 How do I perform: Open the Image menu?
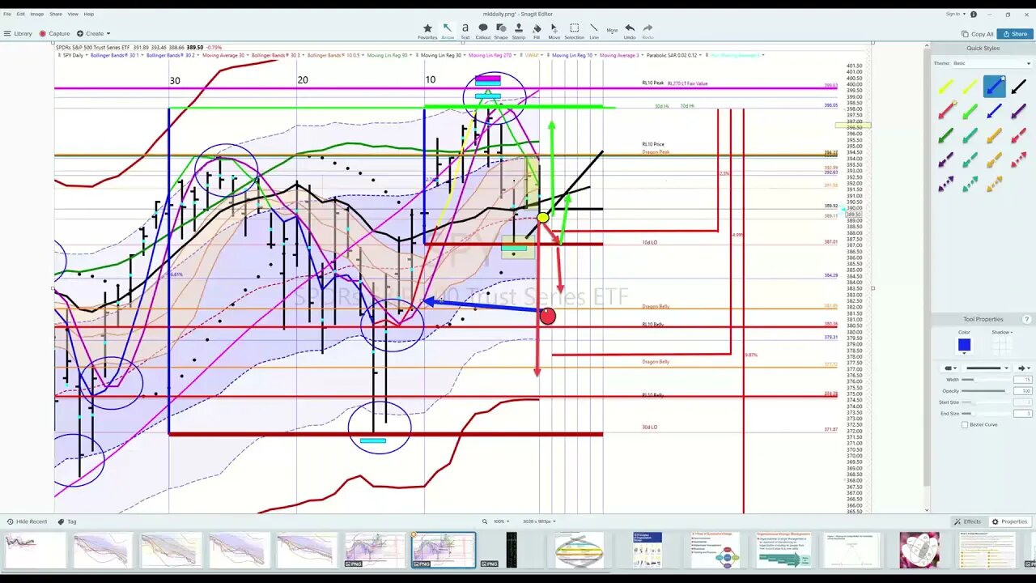pyautogui.click(x=37, y=14)
